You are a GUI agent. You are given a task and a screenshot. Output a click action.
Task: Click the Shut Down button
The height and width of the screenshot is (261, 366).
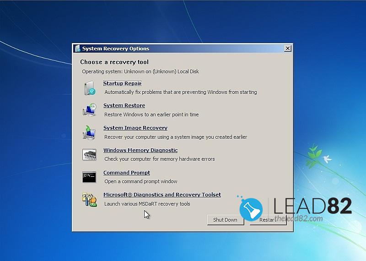click(x=225, y=220)
